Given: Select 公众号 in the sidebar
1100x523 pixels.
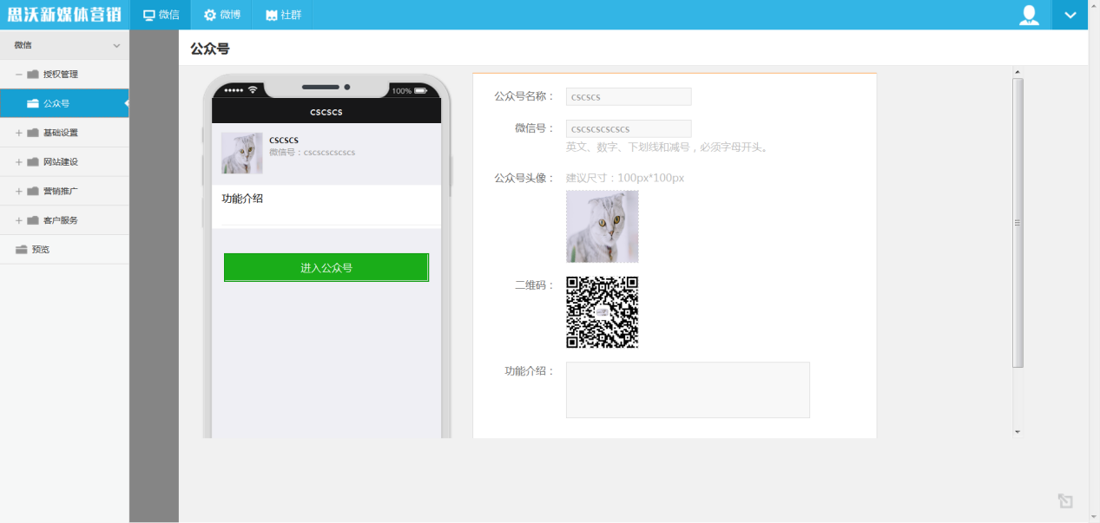Looking at the screenshot, I should (56, 103).
